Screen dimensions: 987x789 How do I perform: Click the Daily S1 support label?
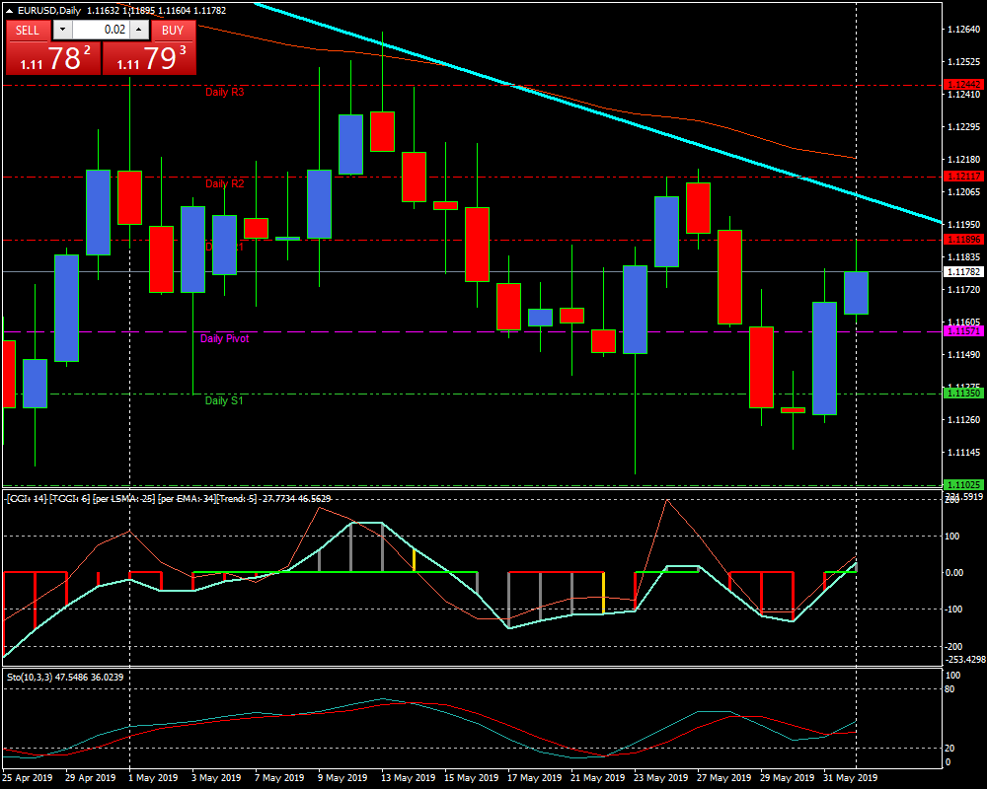coord(224,401)
